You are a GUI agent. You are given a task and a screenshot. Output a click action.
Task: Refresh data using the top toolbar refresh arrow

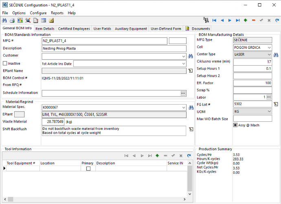coord(277,20)
